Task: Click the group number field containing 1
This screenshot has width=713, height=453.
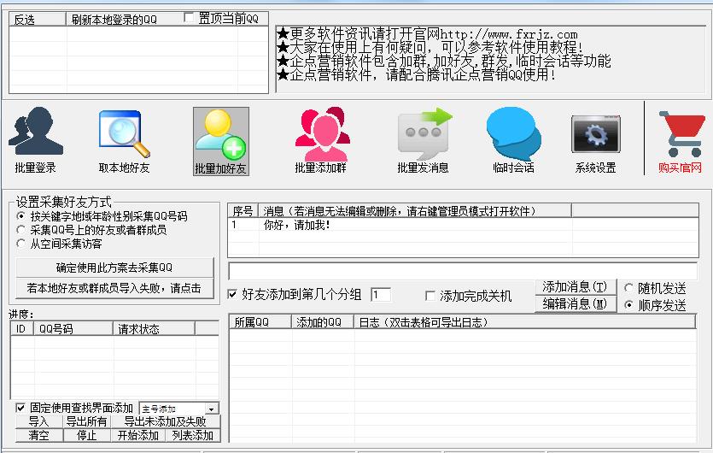Action: (381, 295)
